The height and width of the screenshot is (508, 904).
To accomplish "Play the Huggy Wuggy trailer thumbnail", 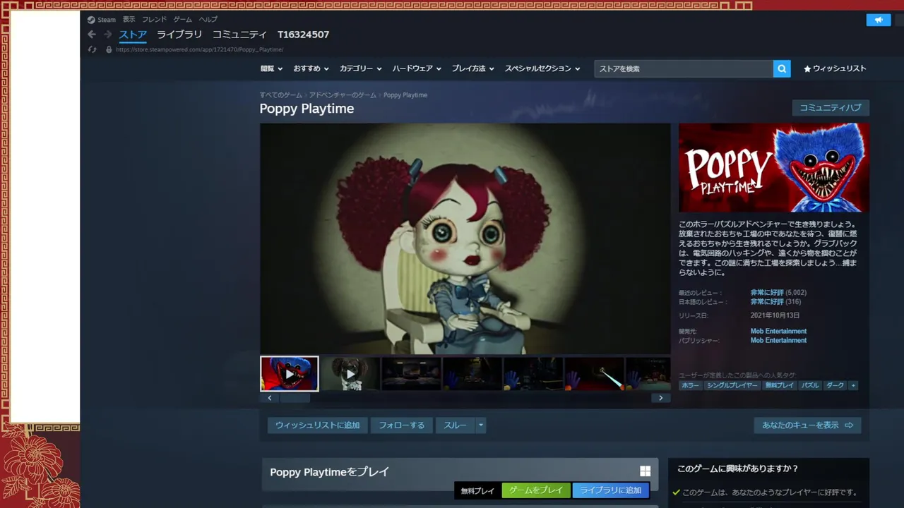I will 290,373.
